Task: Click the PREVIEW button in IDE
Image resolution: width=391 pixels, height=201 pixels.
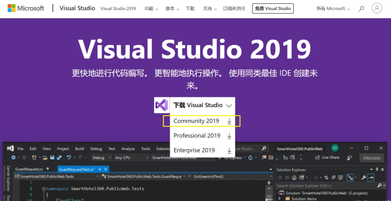Action: tap(372, 158)
